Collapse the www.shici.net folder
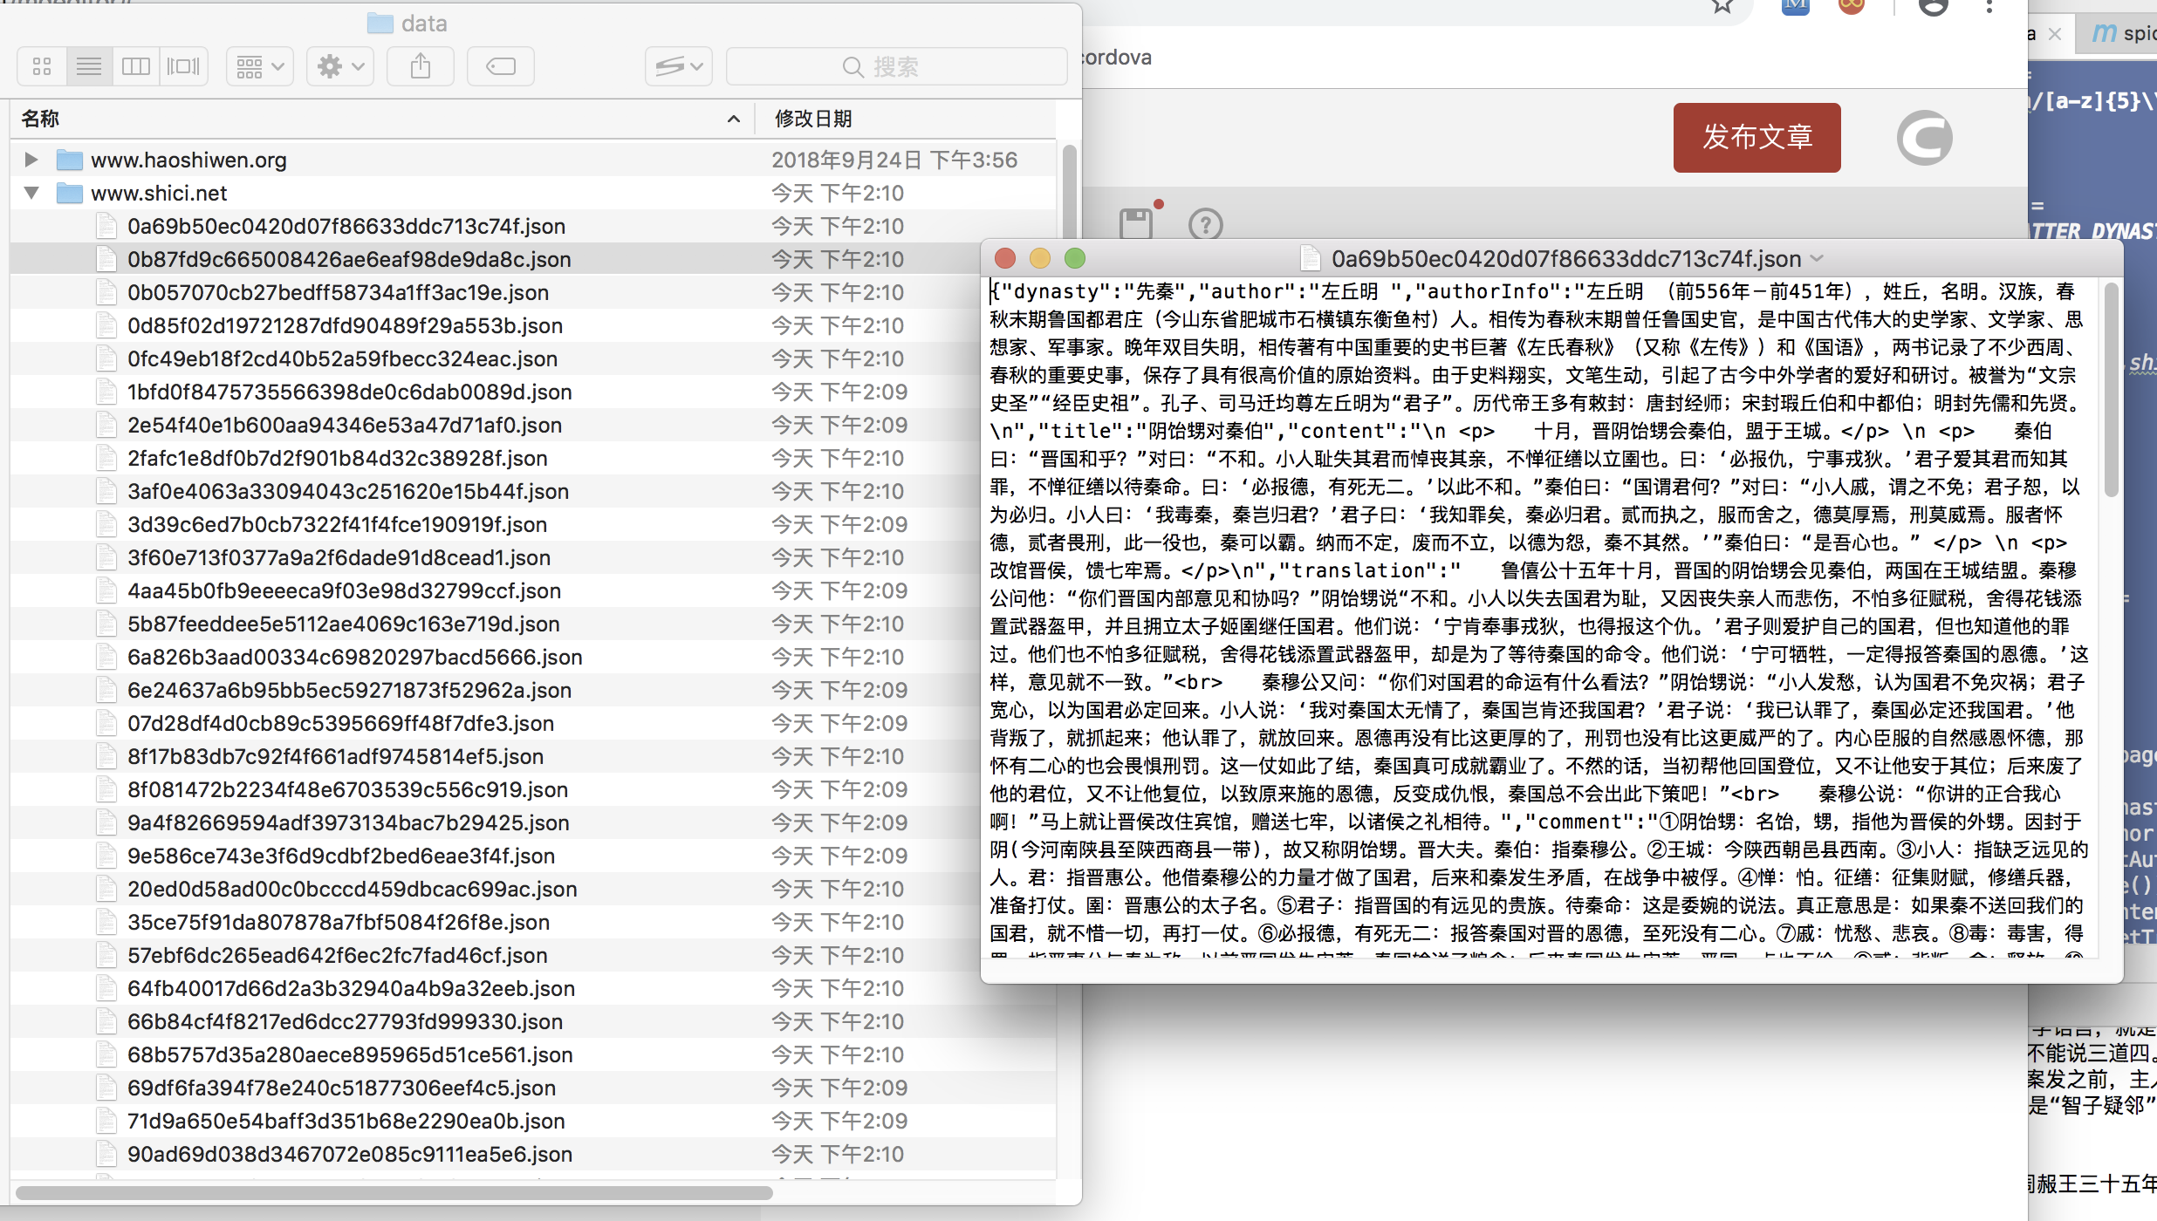The image size is (2157, 1221). click(31, 193)
